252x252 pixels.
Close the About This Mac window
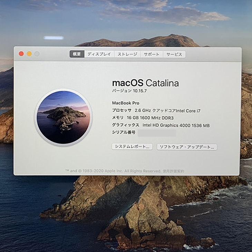[x=21, y=54]
